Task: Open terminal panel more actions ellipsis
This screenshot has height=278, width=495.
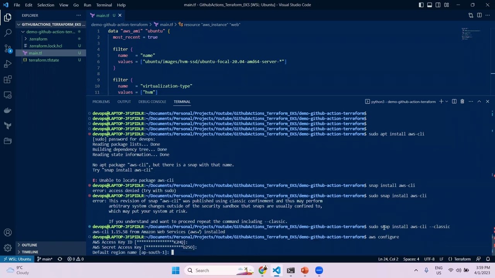Action: click(x=471, y=102)
